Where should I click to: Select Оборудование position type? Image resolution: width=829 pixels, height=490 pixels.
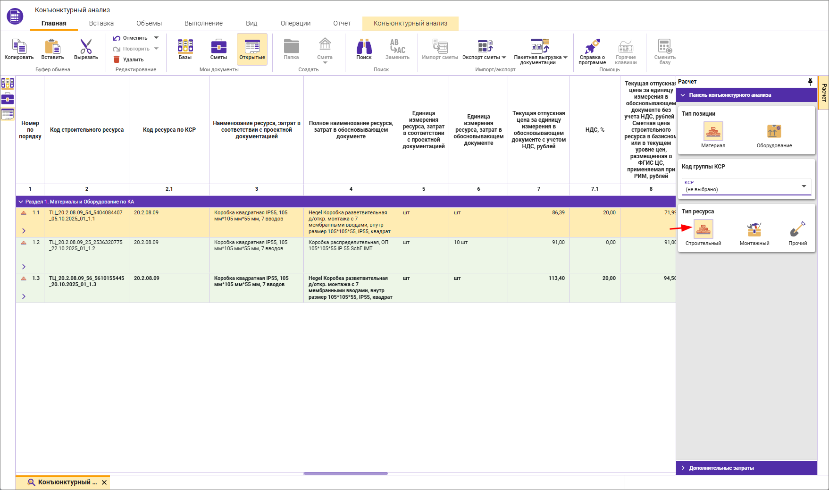(x=774, y=132)
